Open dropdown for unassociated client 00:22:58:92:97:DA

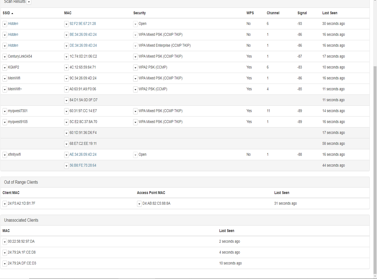5,242
